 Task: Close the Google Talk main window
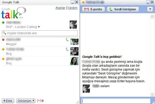pyautogui.click(x=77, y=2)
